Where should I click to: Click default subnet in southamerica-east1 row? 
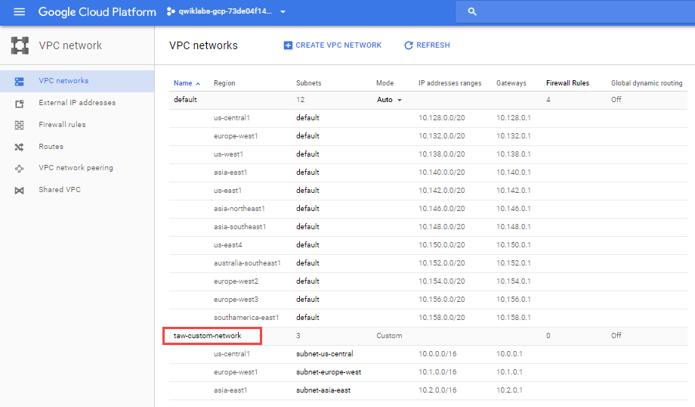point(307,318)
